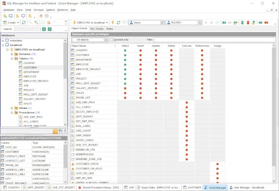Click the database tree vertical scrollbar
Viewport: 279px width, 191px height.
tap(65, 83)
